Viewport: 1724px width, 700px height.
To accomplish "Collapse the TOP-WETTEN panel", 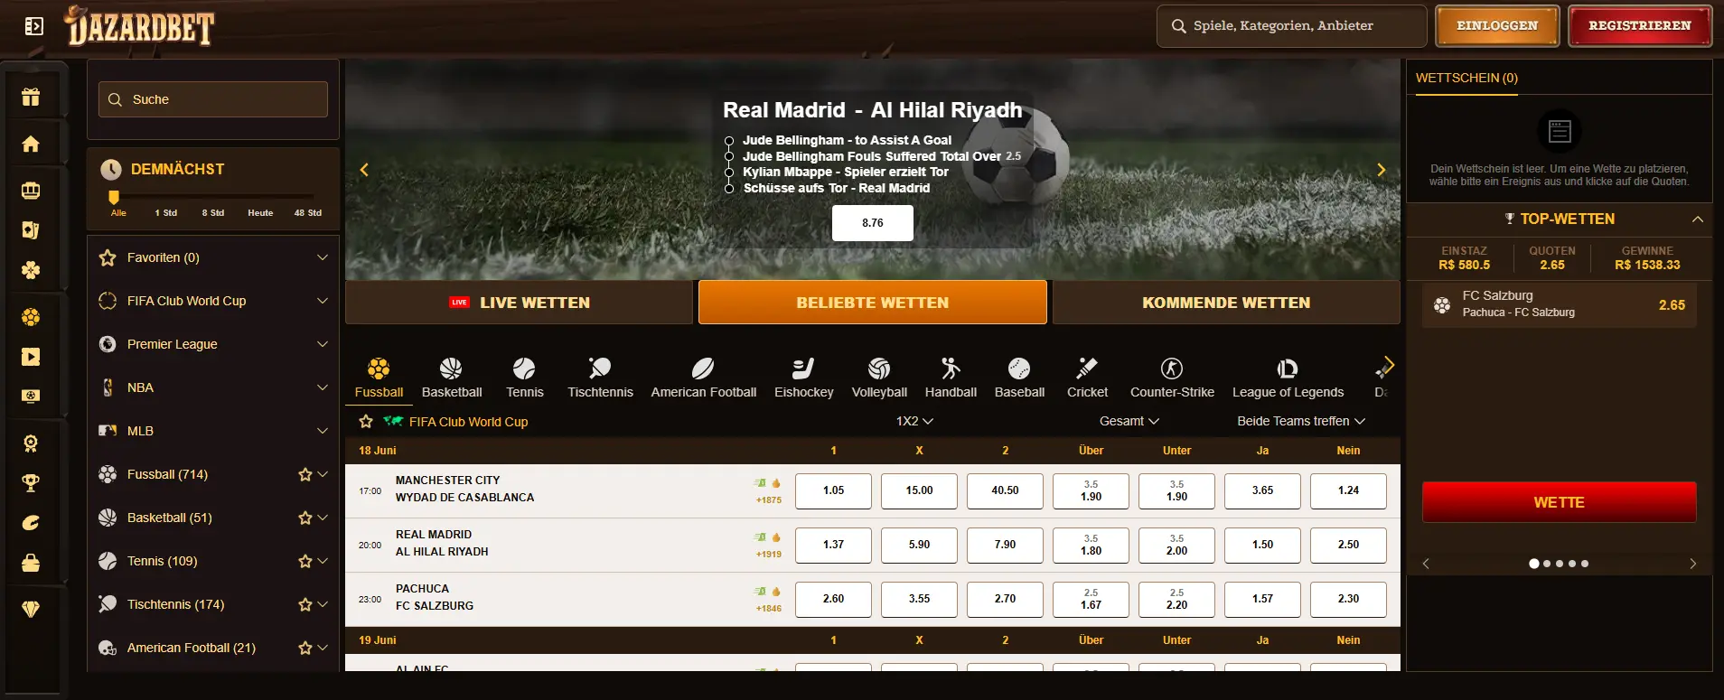I will pos(1698,219).
